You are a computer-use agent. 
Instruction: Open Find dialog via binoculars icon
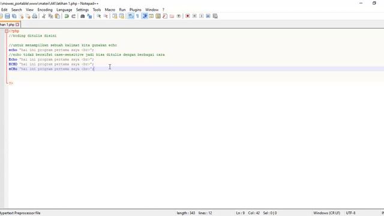pyautogui.click(x=83, y=16)
